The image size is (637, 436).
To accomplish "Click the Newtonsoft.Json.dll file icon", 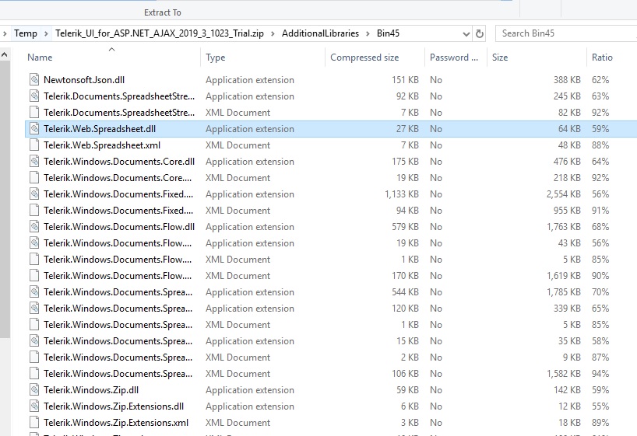I will tap(34, 80).
